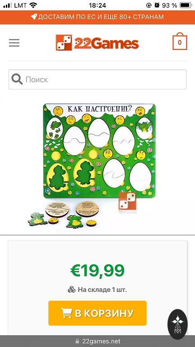Open the hamburger navigation menu
The image size is (195, 347).
click(14, 43)
